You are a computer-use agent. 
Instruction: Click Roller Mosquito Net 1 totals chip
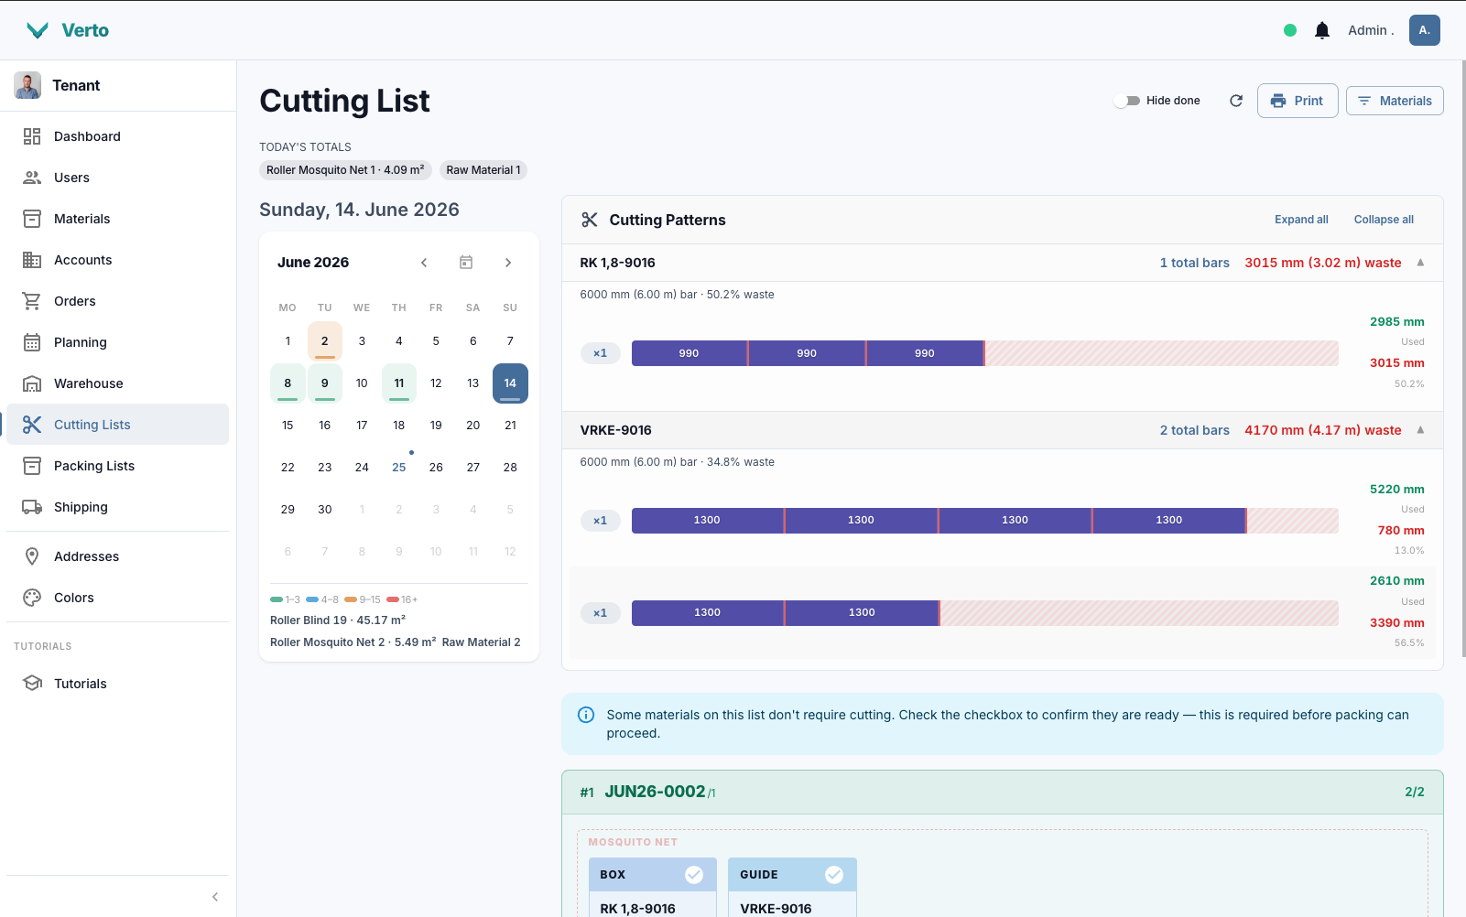tap(345, 170)
